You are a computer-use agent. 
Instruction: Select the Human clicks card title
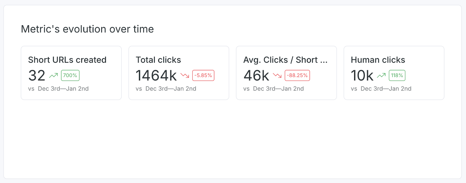point(378,60)
